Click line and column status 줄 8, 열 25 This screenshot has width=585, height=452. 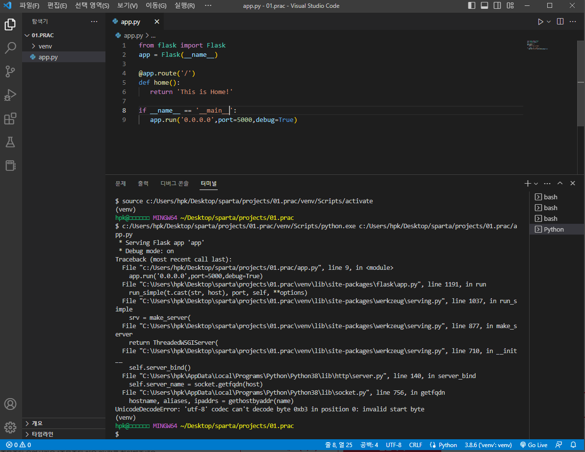(338, 445)
